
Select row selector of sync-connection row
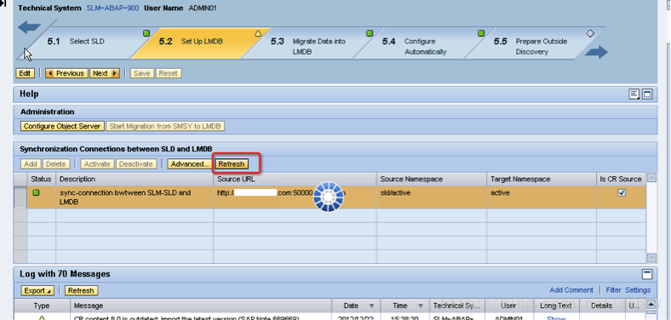20,197
